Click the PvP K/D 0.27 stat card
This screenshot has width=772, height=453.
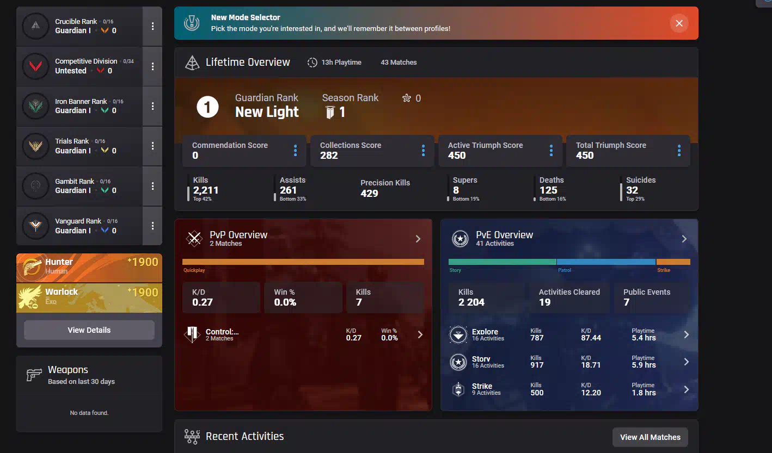point(221,297)
